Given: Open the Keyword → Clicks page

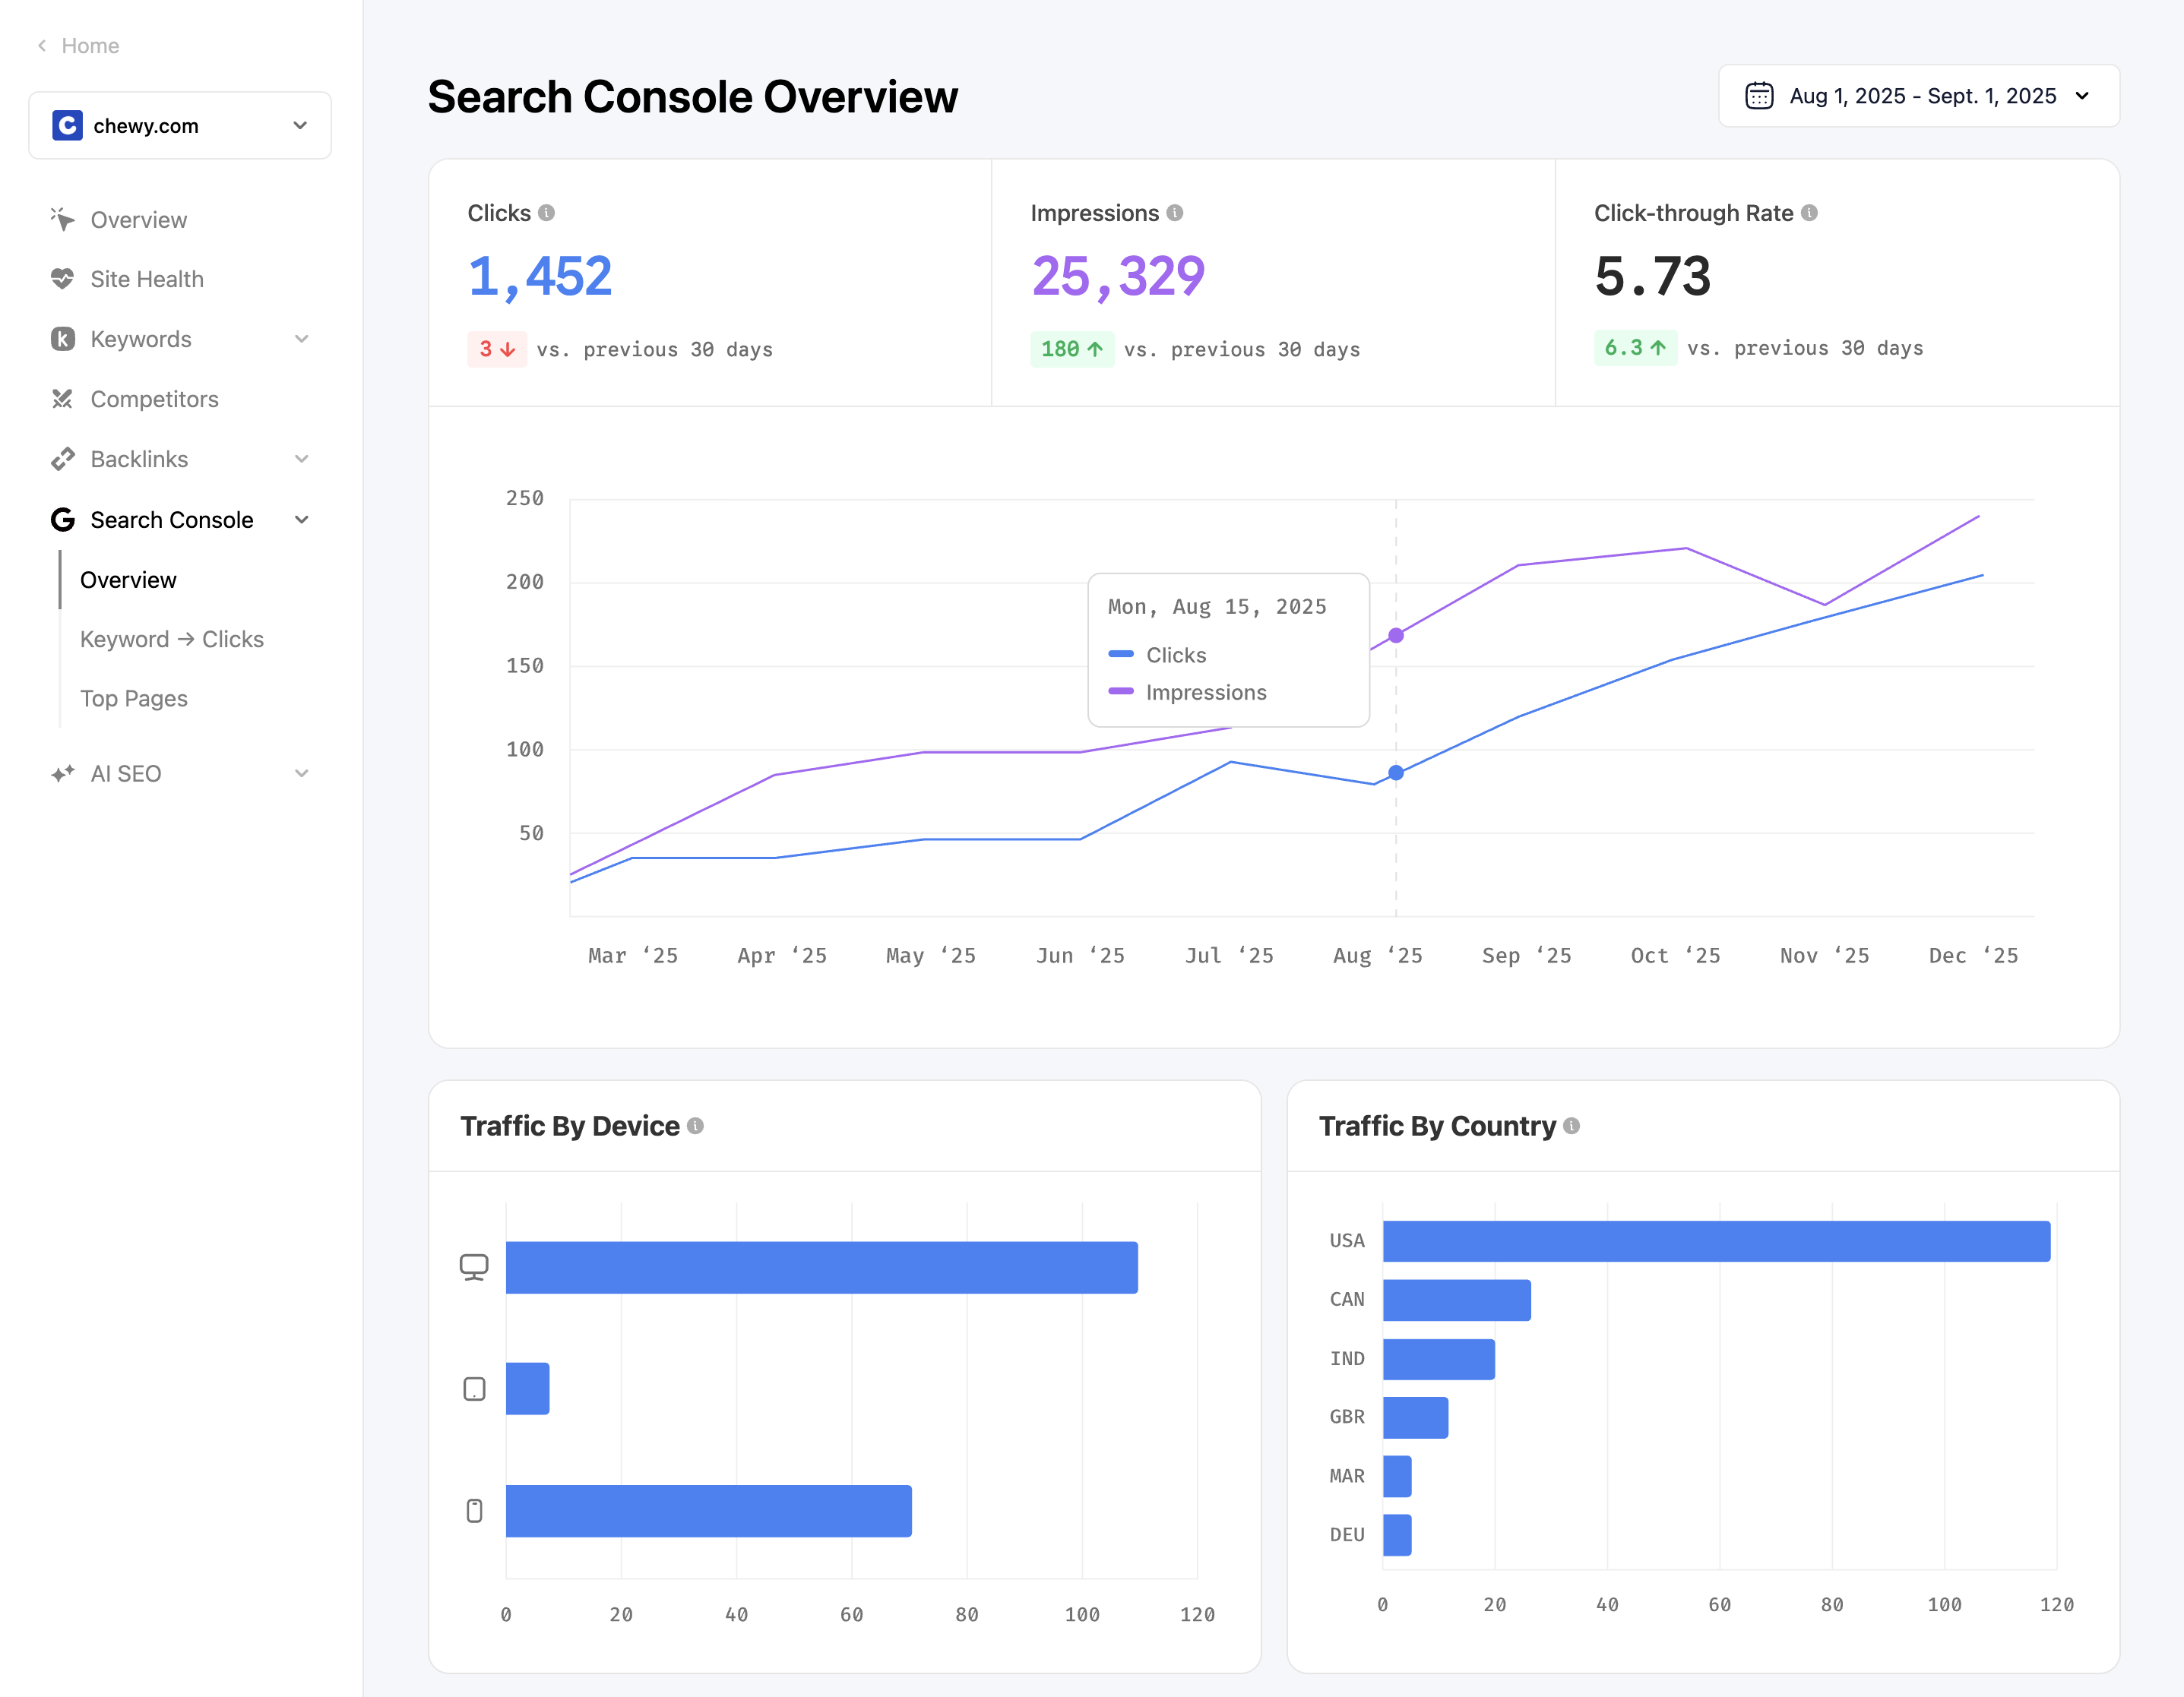Looking at the screenshot, I should tap(172, 640).
